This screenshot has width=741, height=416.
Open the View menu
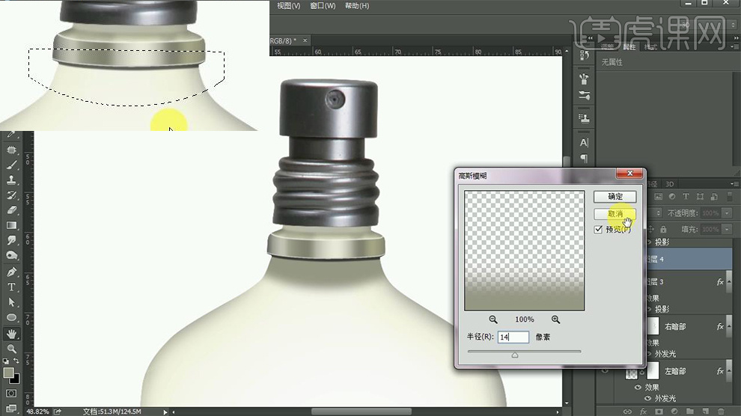[289, 6]
